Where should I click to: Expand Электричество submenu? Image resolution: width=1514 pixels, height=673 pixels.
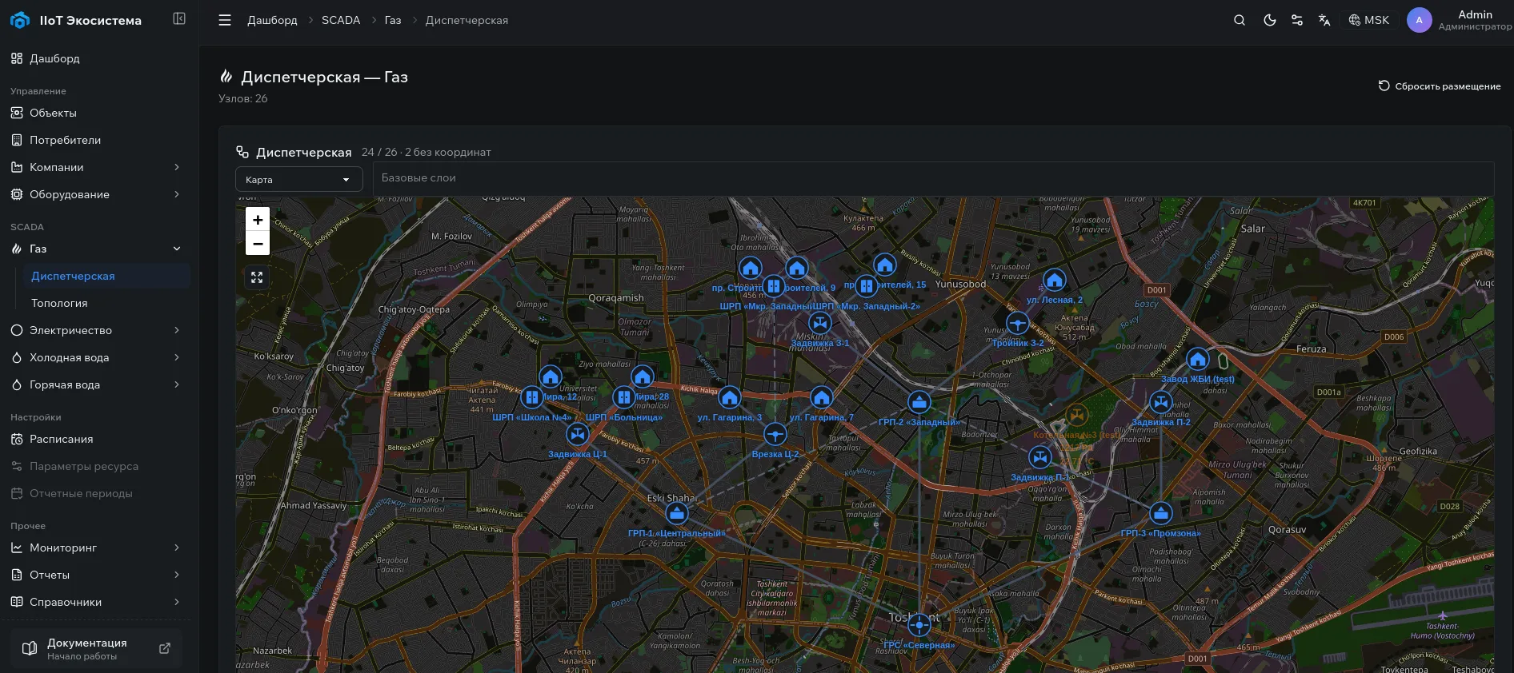pos(96,330)
